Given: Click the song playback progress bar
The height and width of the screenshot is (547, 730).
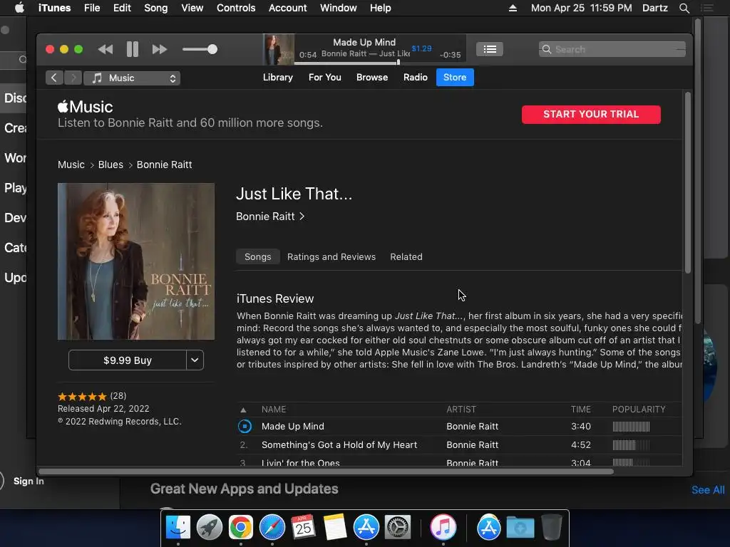Looking at the screenshot, I should click(380, 63).
